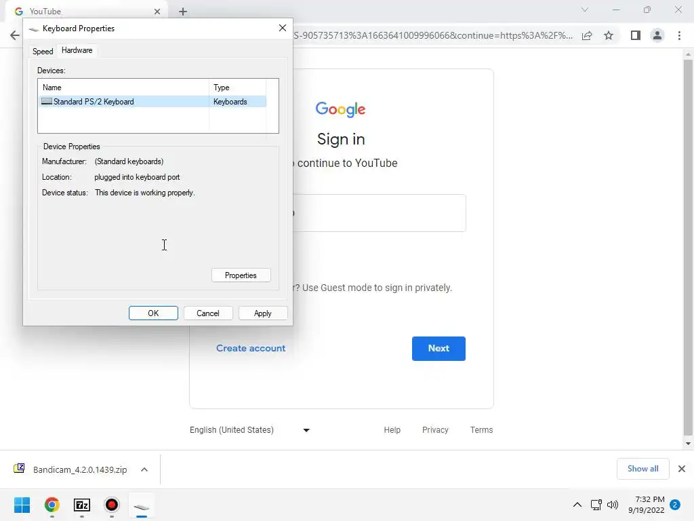Open notification badge showing 2
694x521 pixels.
pyautogui.click(x=675, y=505)
